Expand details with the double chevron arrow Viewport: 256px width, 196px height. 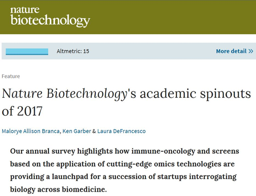click(250, 51)
